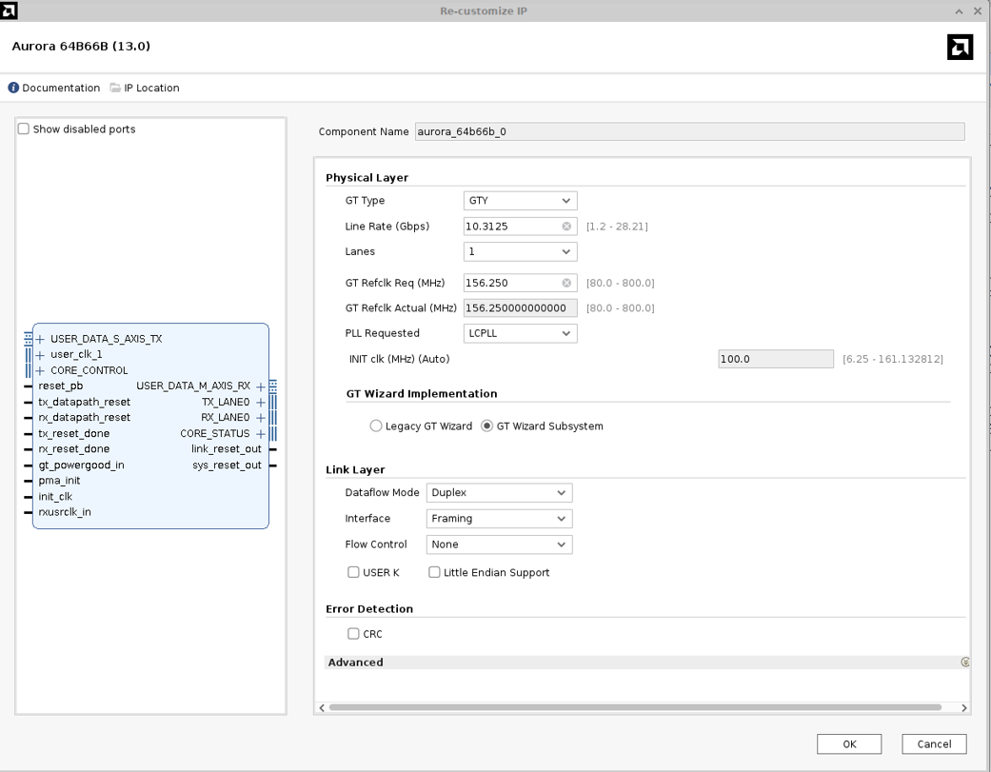The image size is (991, 772).
Task: Clear the GT Refclk Req field with its clear icon
Action: tap(567, 283)
